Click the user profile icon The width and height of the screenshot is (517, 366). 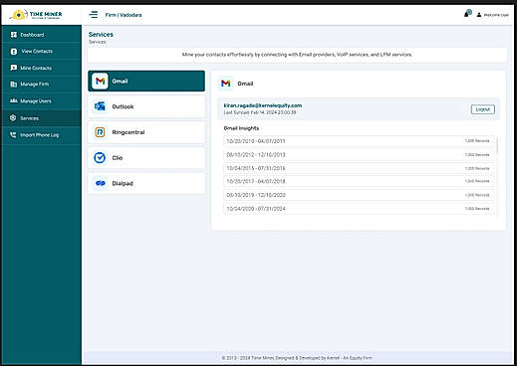(479, 15)
